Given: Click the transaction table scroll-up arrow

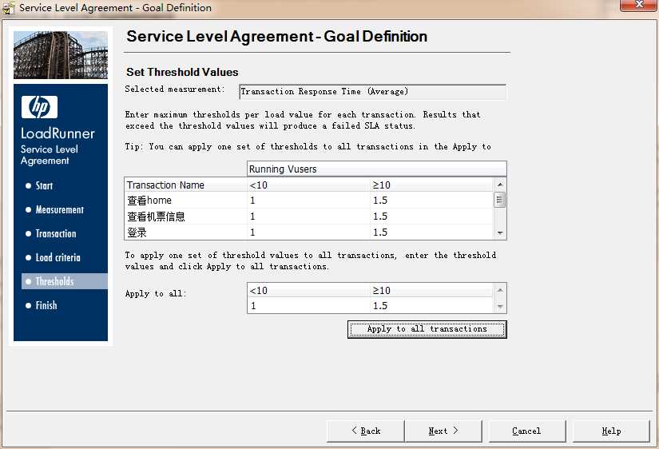Looking at the screenshot, I should 500,185.
